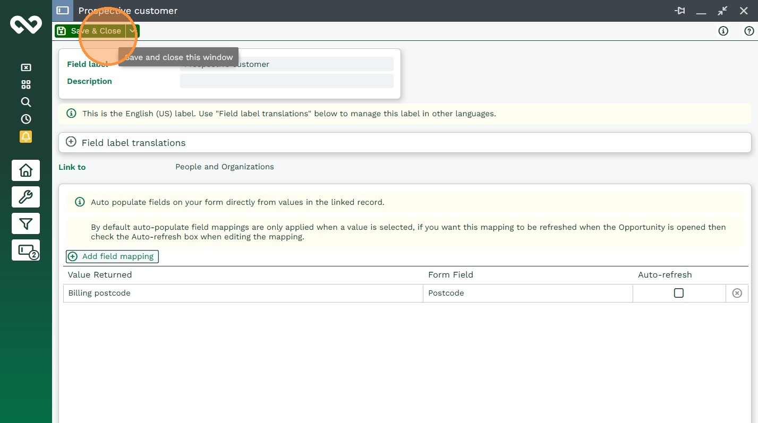This screenshot has width=758, height=423.
Task: Expand Field label translations section
Action: pos(71,142)
